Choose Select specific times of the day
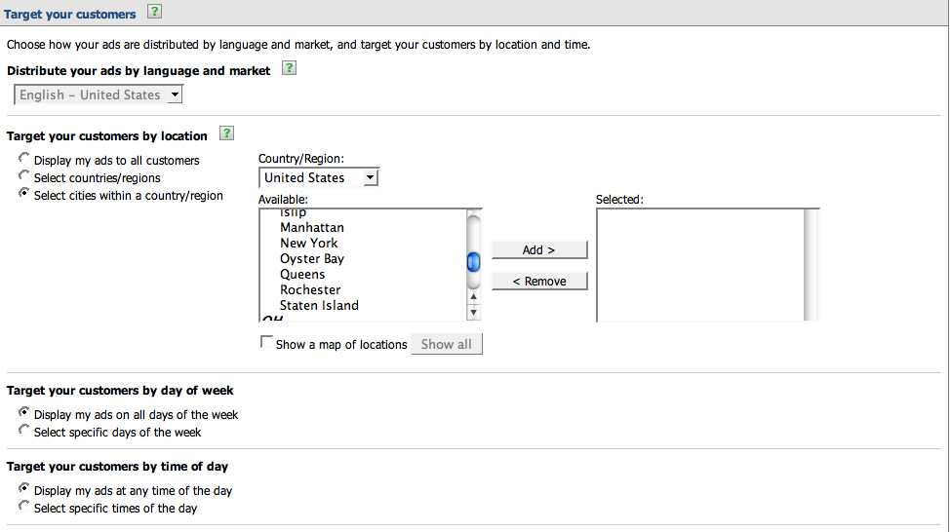Viewport: 950px width, 532px height. [x=24, y=507]
